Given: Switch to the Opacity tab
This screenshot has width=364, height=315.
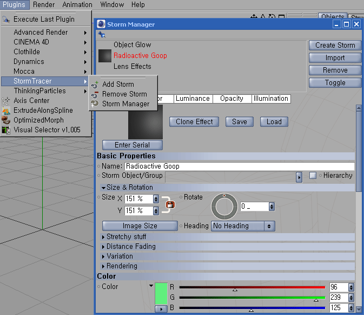Looking at the screenshot, I should [231, 99].
